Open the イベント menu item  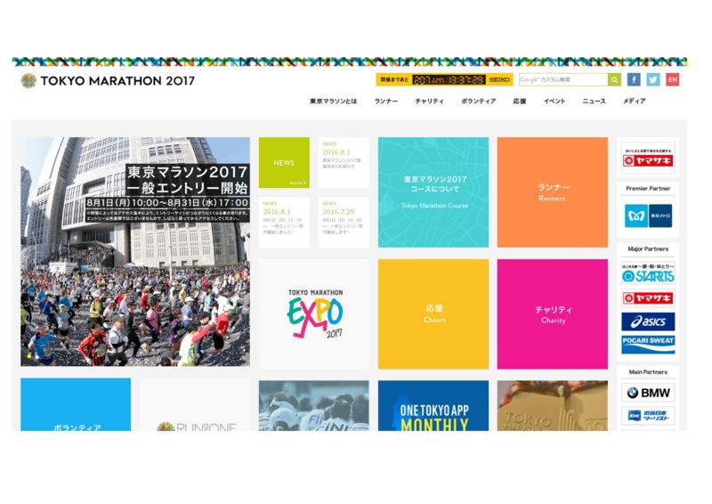pyautogui.click(x=554, y=101)
